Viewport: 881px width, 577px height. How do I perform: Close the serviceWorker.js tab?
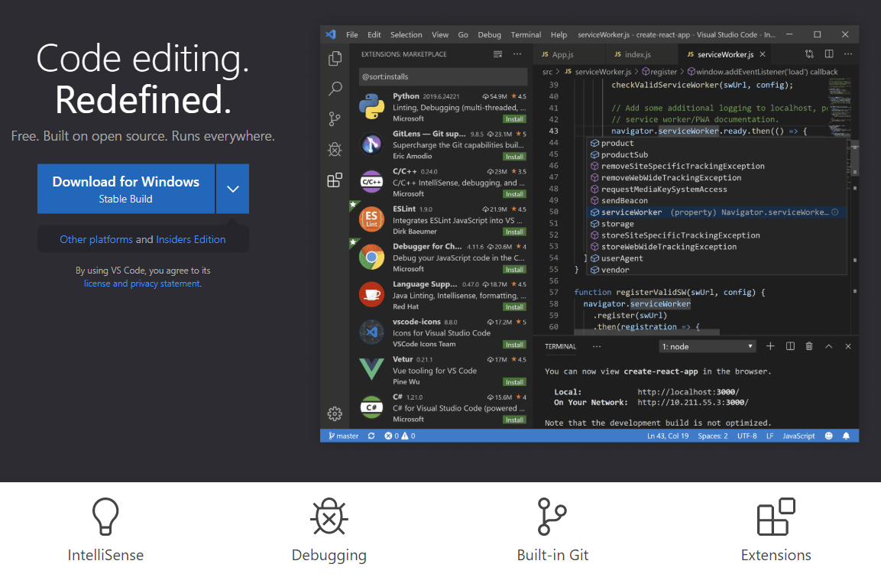click(763, 54)
